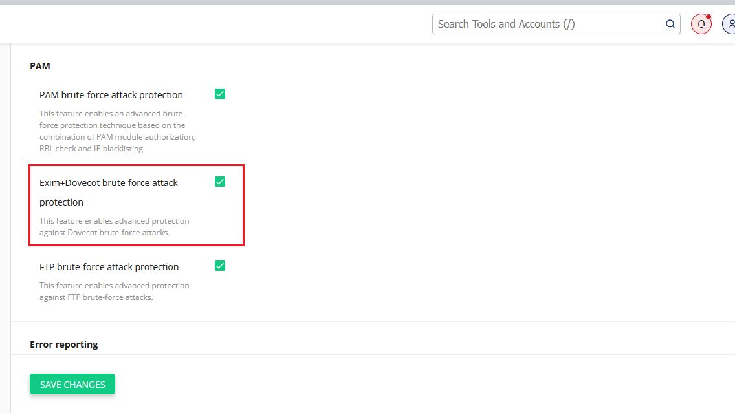Viewport: 735px width, 413px height.
Task: Select the PAM section heading
Action: pyautogui.click(x=40, y=66)
